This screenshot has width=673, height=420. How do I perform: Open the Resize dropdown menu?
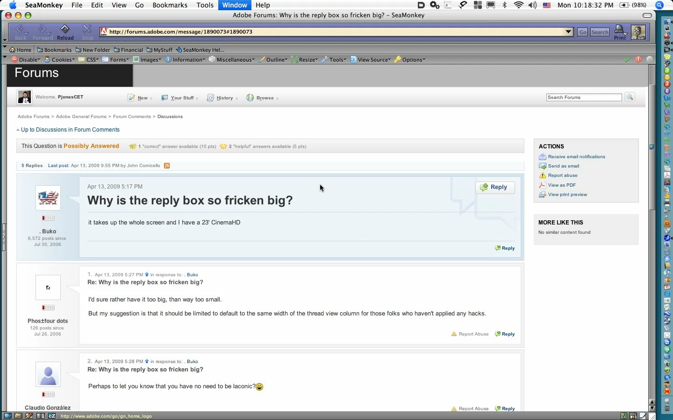[x=304, y=60]
